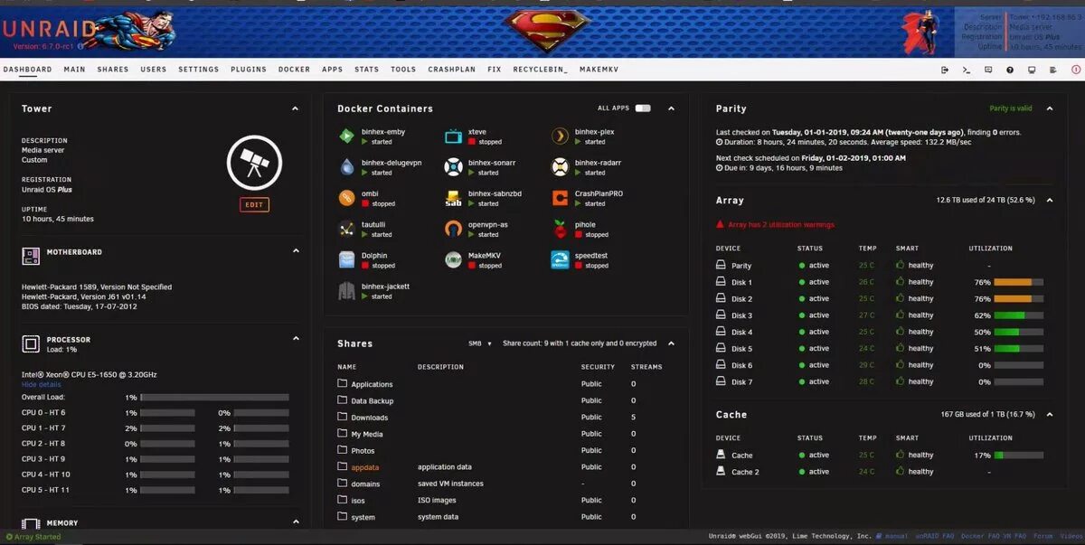The width and height of the screenshot is (1085, 545).
Task: Click the CrashPlanPRO container icon
Action: (560, 198)
